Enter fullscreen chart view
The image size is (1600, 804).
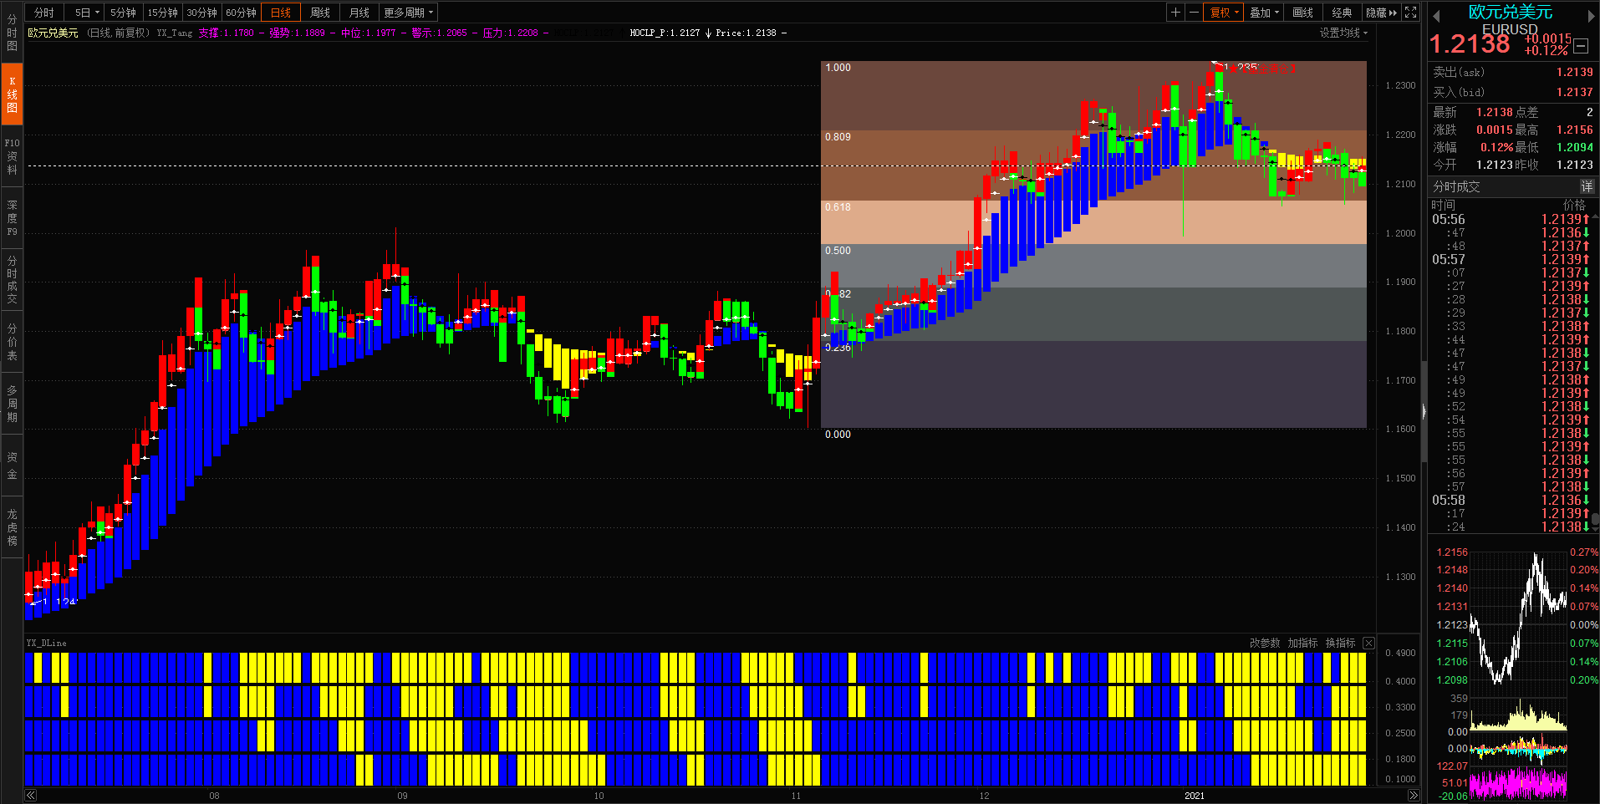(1411, 13)
